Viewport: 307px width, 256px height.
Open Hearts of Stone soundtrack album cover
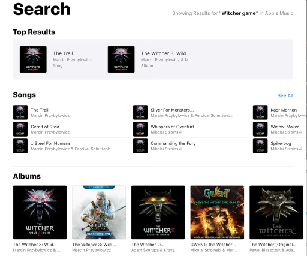click(x=99, y=212)
